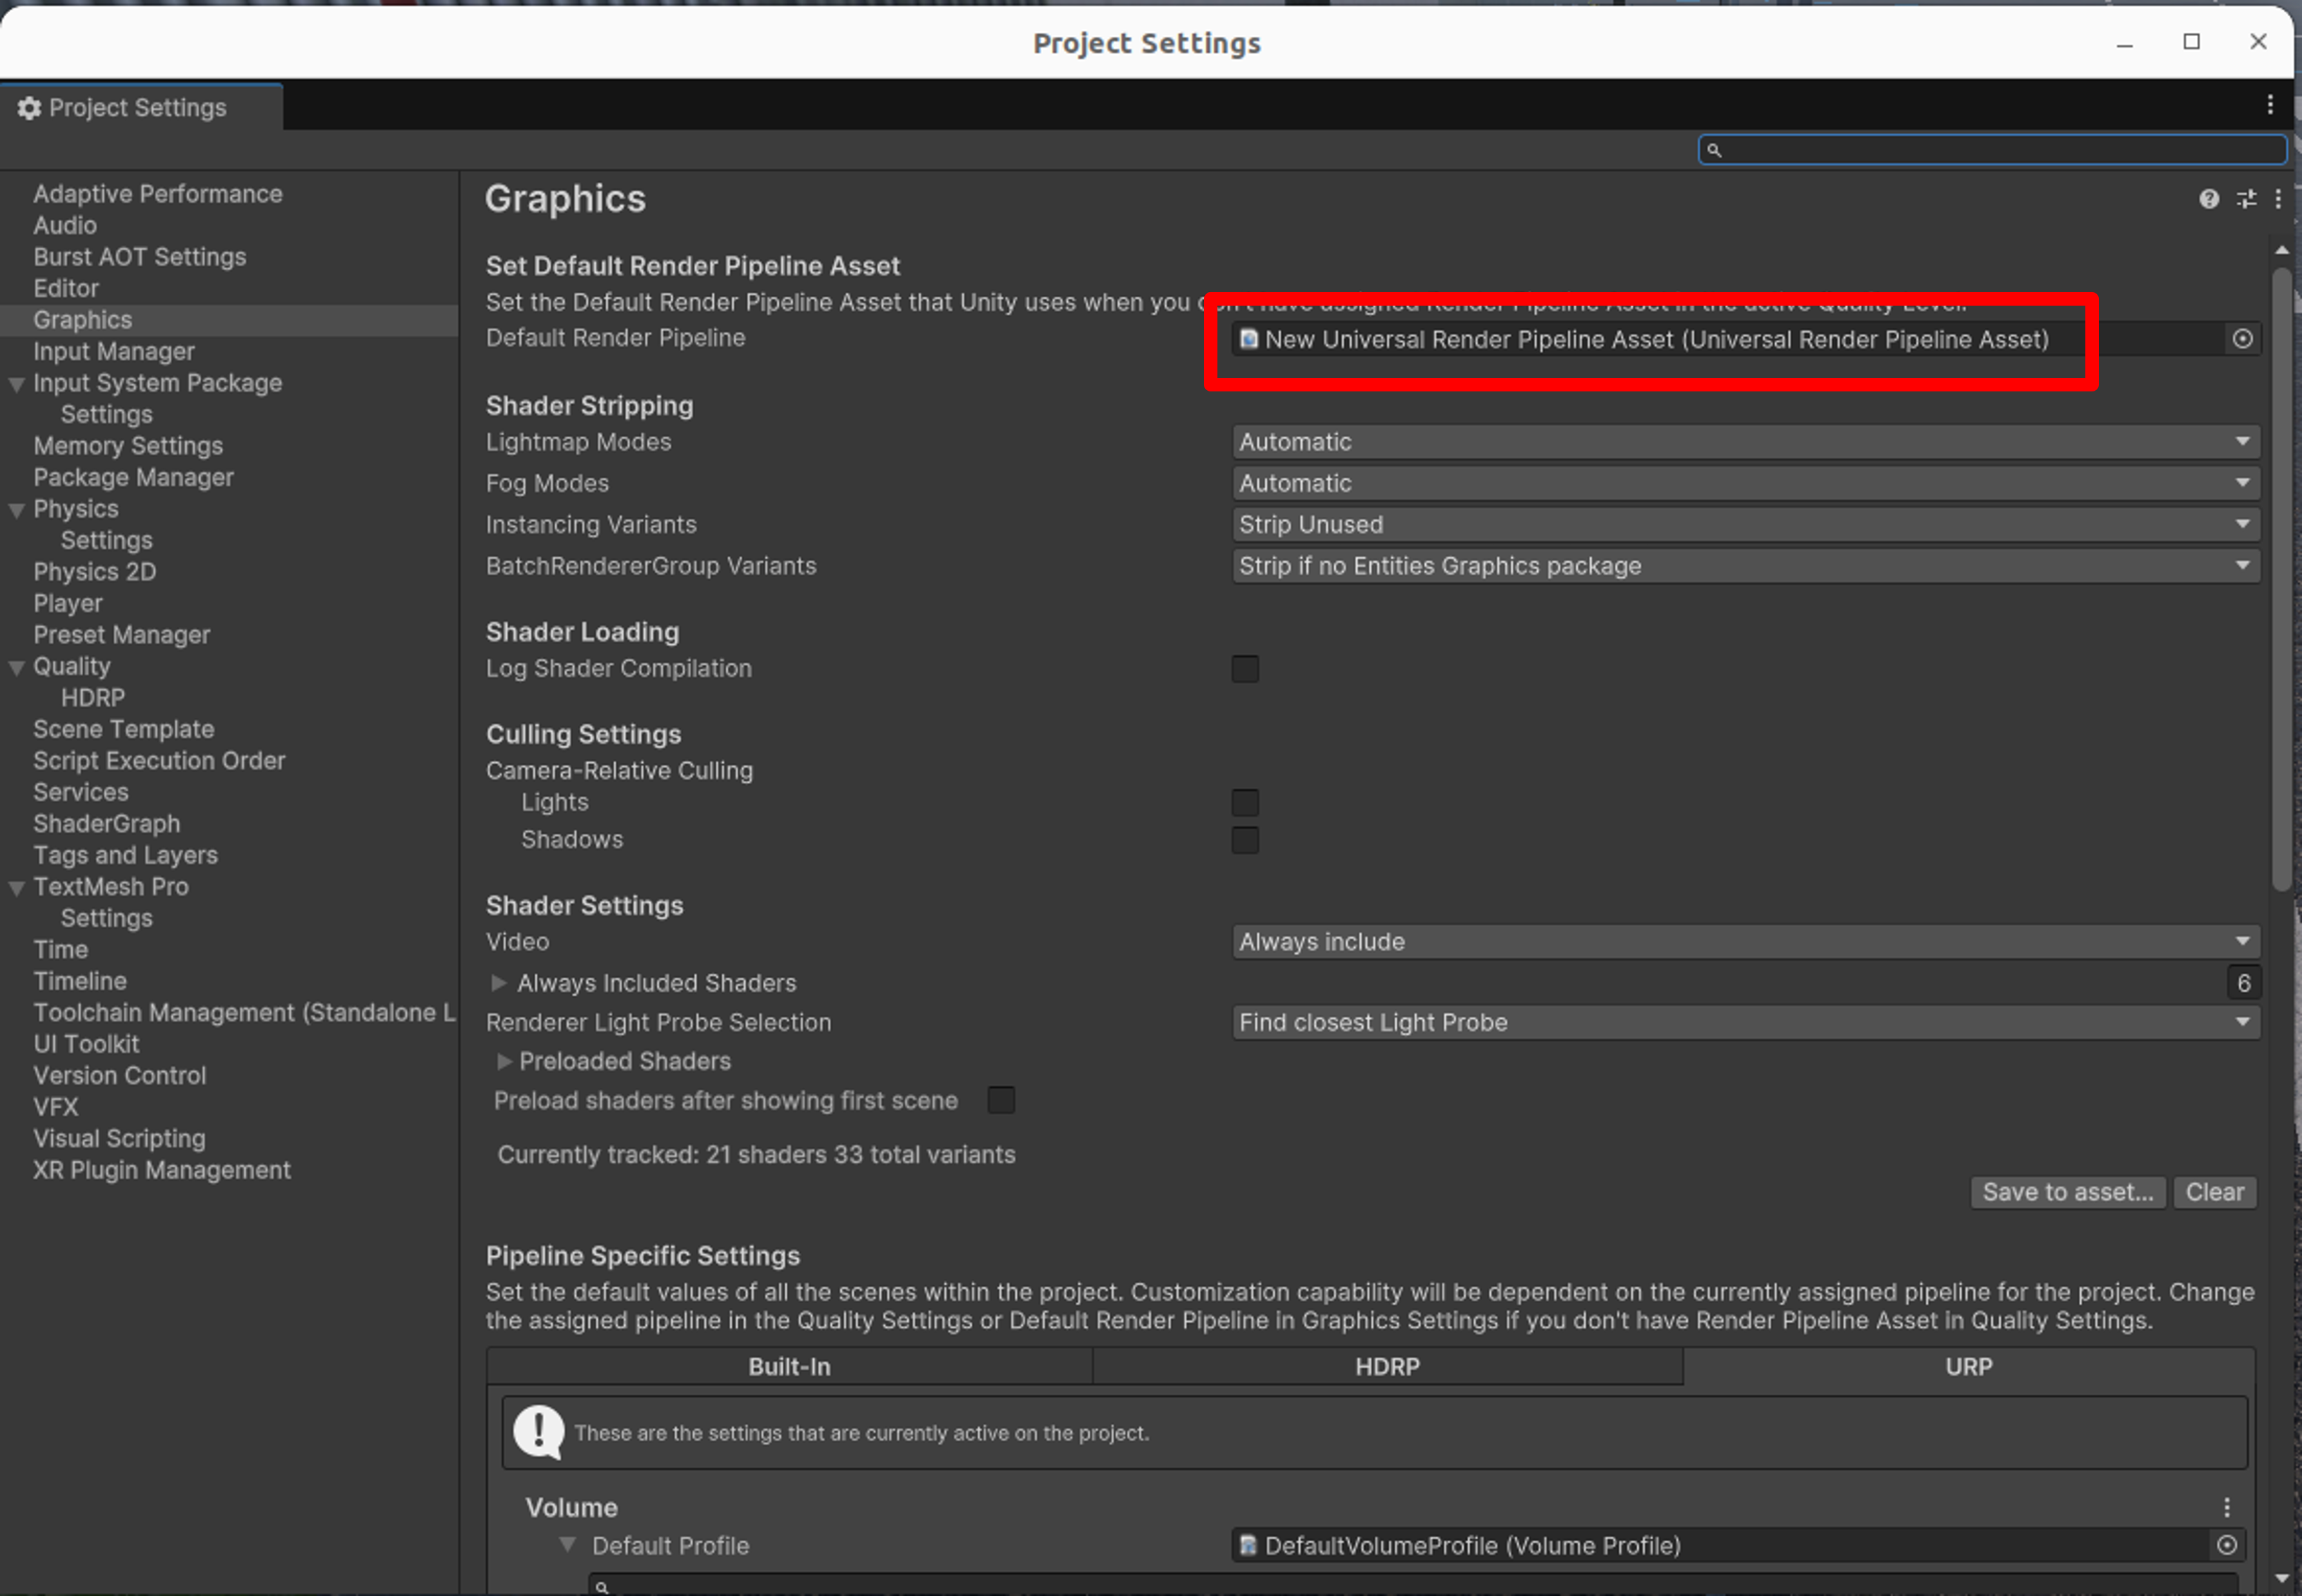The height and width of the screenshot is (1596, 2302).
Task: Click the search magnifier icon
Action: coord(1714,150)
